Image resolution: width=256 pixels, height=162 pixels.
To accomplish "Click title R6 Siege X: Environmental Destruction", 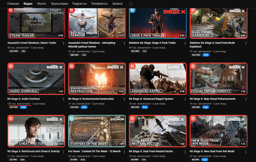I will (91, 99).
